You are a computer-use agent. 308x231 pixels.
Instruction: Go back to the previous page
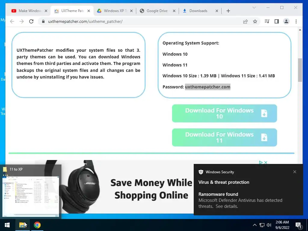(x=12, y=21)
